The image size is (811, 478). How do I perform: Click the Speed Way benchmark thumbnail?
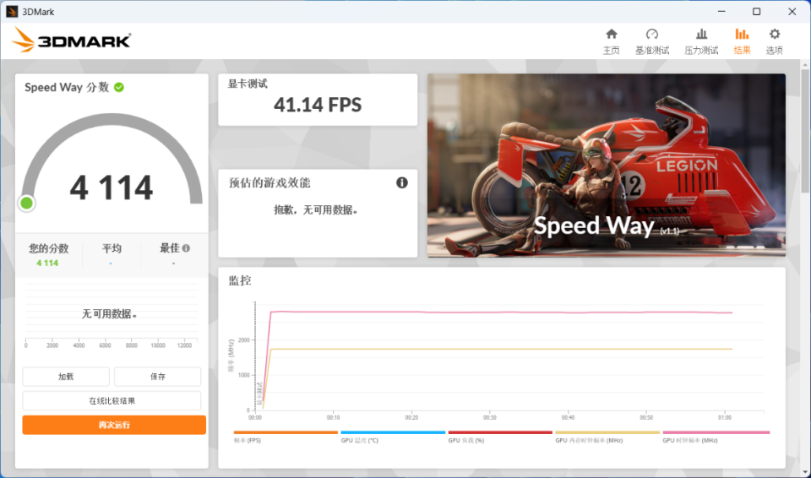coord(607,166)
